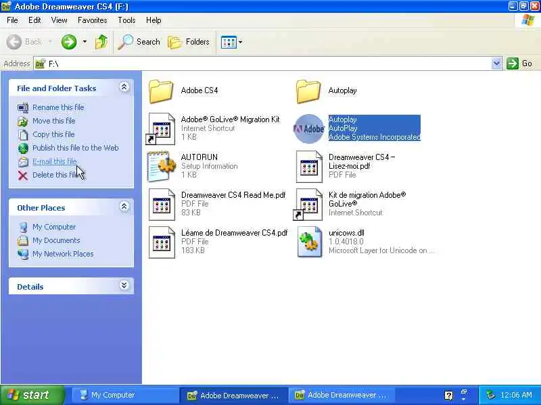Select Adobe GoLive Migration Kit name text
Screen dimensions: 541x405
click(231, 119)
